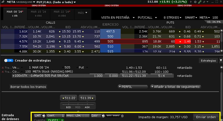The width and height of the screenshot is (223, 121).
Task: Click Añadir a listas de seguimiento
Action: tap(175, 87)
